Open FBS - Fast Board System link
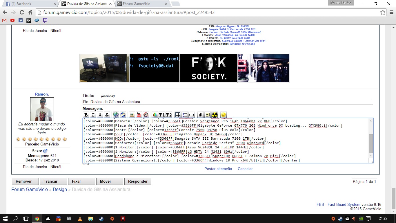Screen dimensions: 396x223 click(338, 204)
